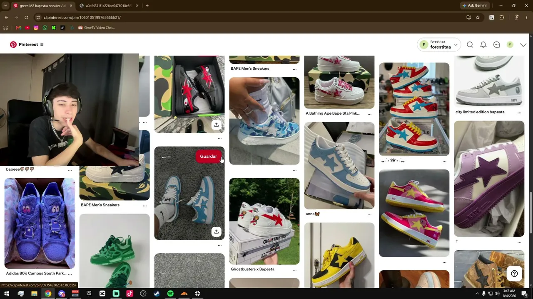This screenshot has width=533, height=299.
Task: Open the blue camo sneaker in hand pin
Action: click(x=264, y=121)
